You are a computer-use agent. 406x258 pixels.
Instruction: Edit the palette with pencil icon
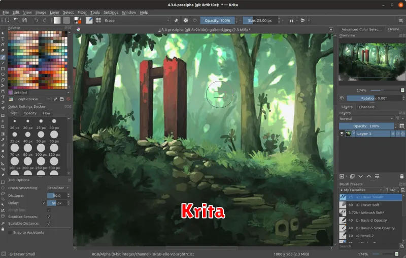55,99
